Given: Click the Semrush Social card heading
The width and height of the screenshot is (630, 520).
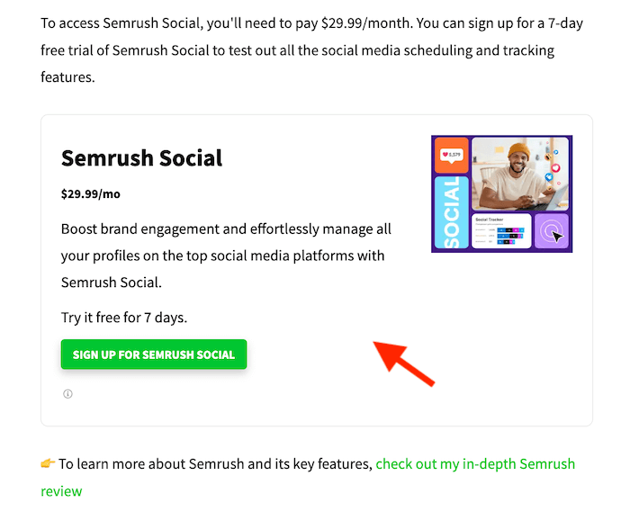Looking at the screenshot, I should tap(141, 157).
